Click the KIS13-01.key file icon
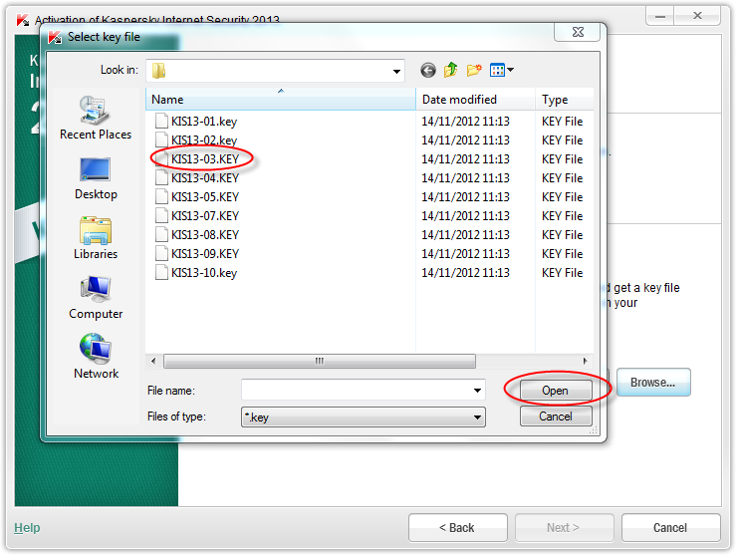Viewport: 736px width, 555px height. tap(161, 122)
